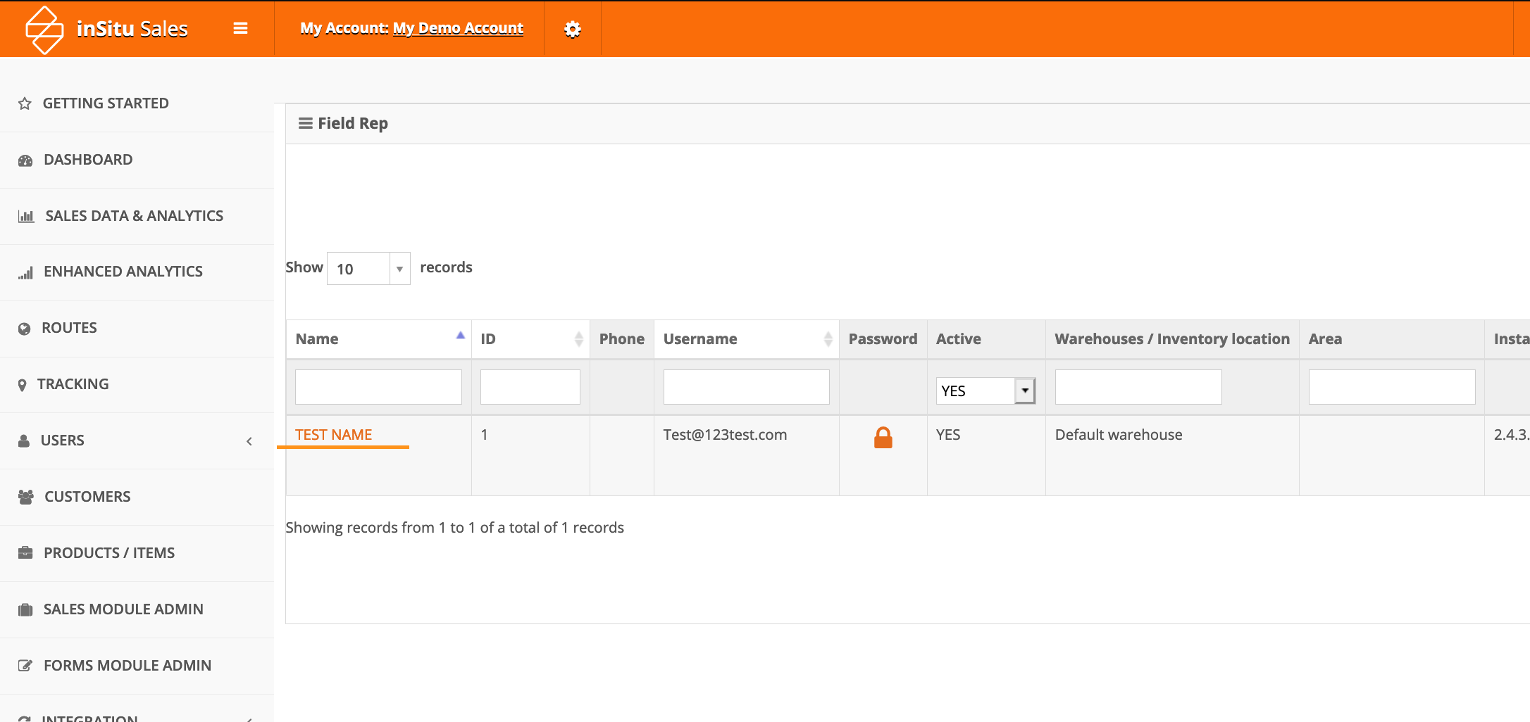Toggle sidebar with the hamburger menu icon
Screen dimensions: 1530x722
click(240, 28)
